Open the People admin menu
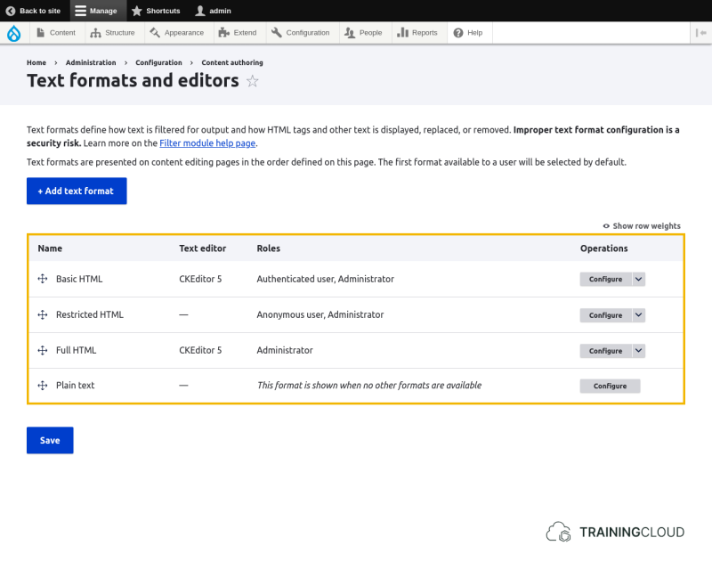The width and height of the screenshot is (712, 570). pos(365,33)
